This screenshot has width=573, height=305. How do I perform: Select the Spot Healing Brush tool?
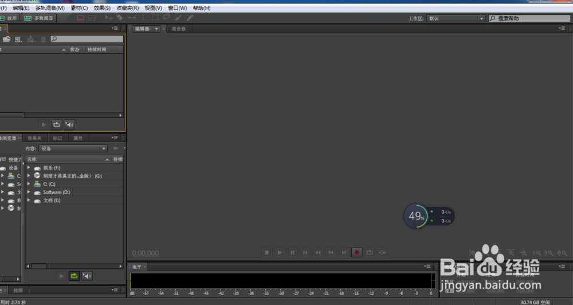(x=189, y=18)
